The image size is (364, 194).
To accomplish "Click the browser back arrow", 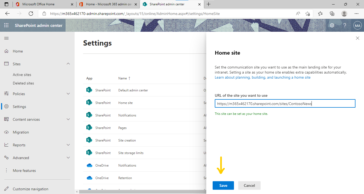I will 7,14.
